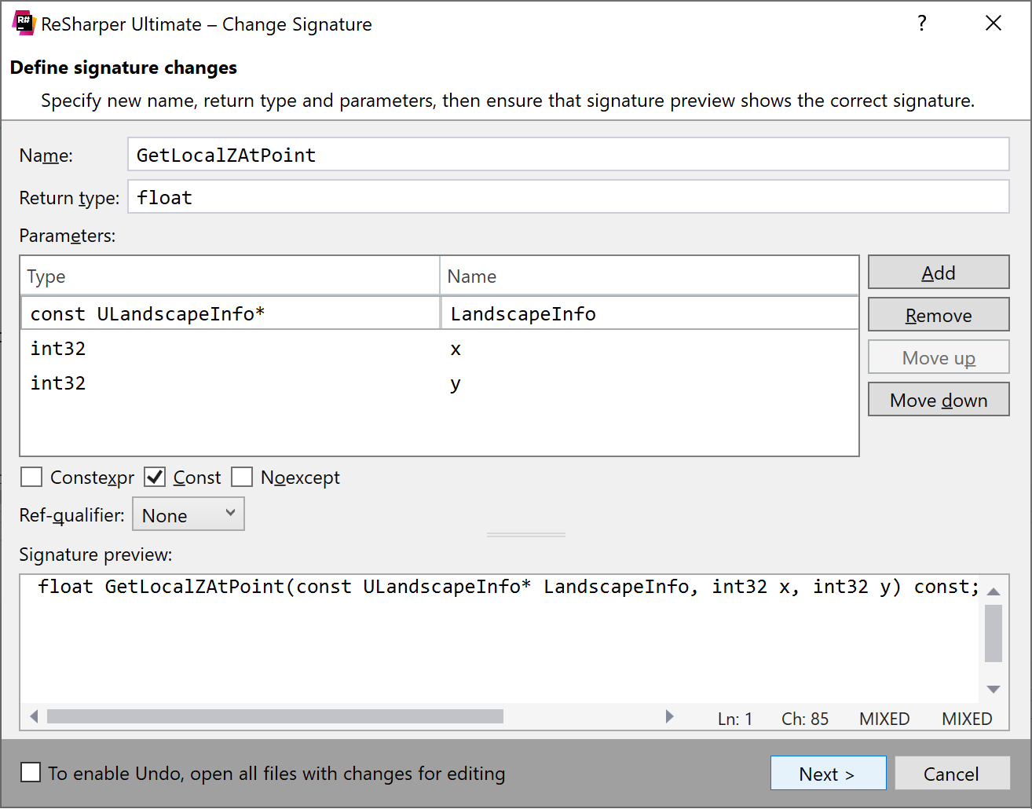Enable the Noexcept checkbox
1032x809 pixels.
[x=242, y=477]
